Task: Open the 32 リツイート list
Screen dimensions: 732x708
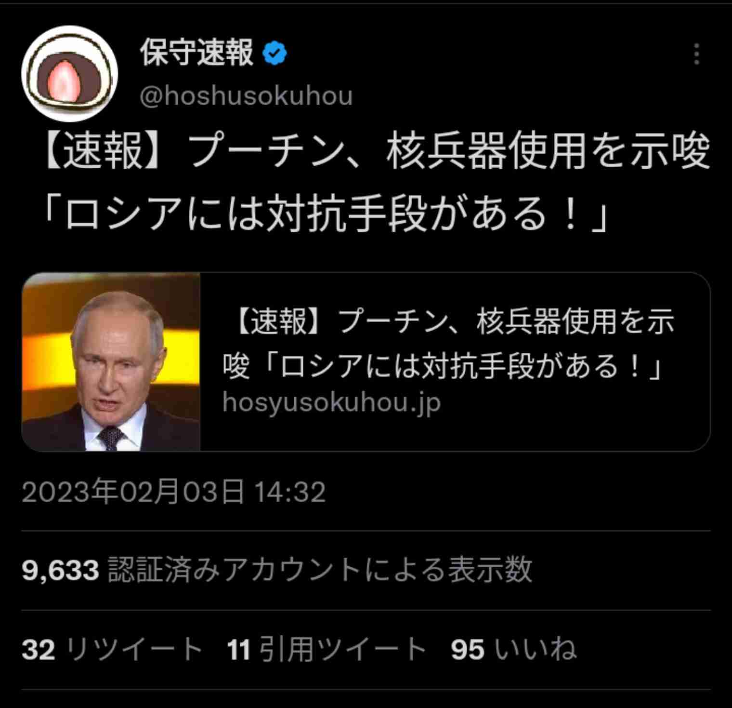Action: (112, 649)
